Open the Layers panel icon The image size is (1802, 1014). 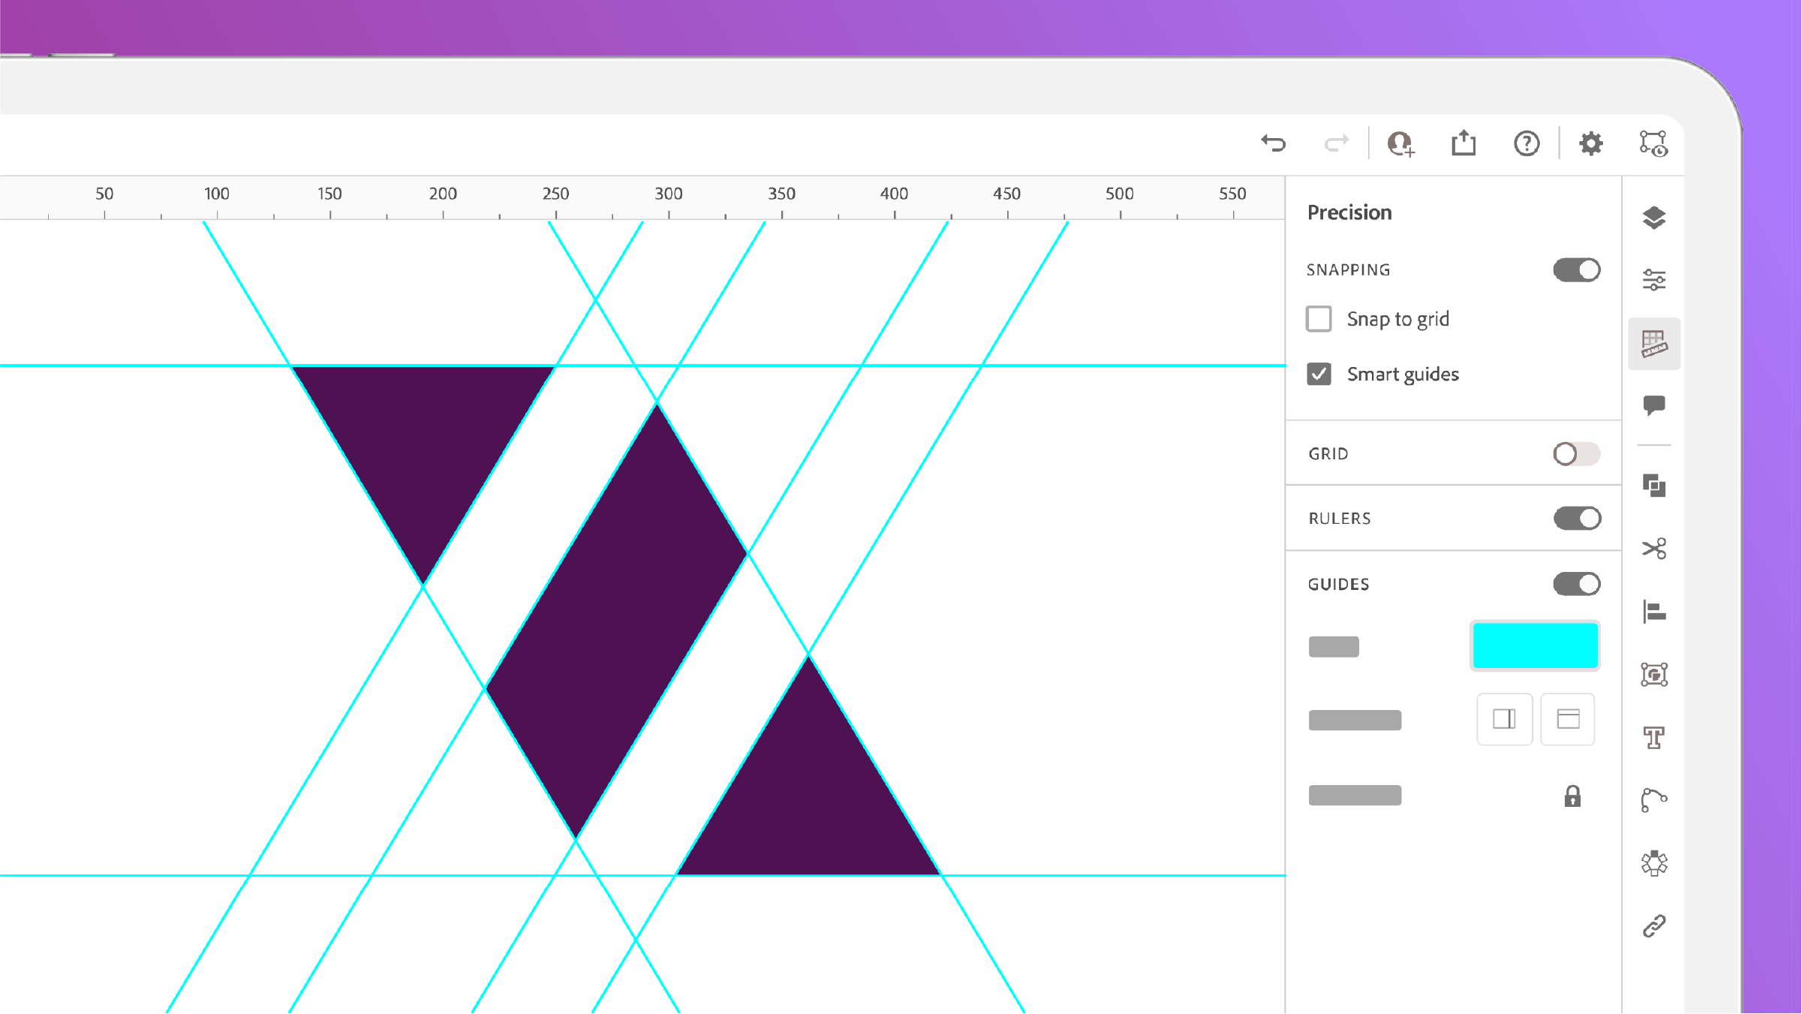click(1653, 218)
